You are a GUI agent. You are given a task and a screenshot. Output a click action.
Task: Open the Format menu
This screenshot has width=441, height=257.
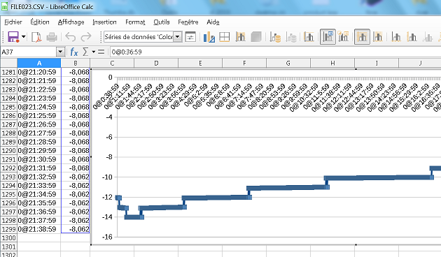pyautogui.click(x=135, y=22)
